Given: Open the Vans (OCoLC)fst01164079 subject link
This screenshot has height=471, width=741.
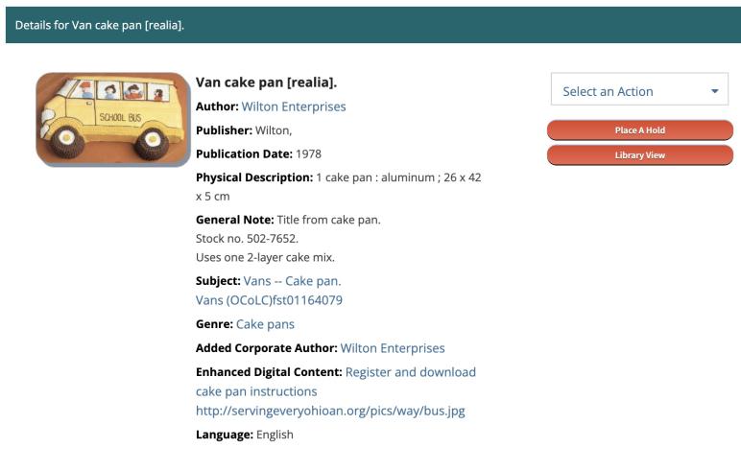Looking at the screenshot, I should (x=269, y=300).
